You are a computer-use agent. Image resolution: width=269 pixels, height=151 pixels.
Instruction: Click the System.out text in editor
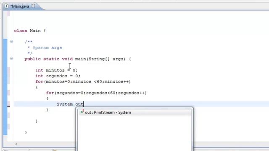pyautogui.click(x=70, y=104)
